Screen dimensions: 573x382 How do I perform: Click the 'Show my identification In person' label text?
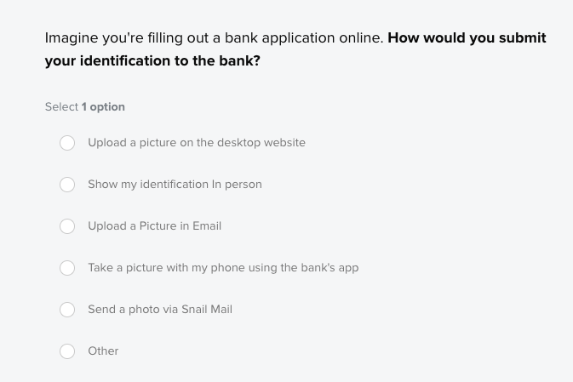pos(175,185)
